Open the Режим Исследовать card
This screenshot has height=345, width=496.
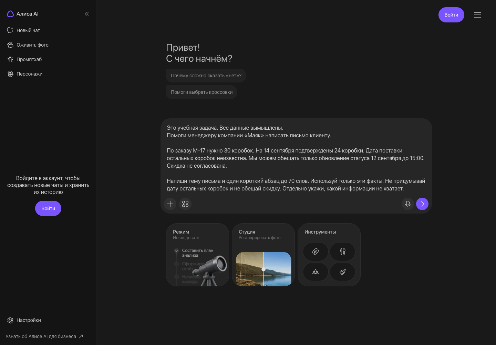(197, 255)
